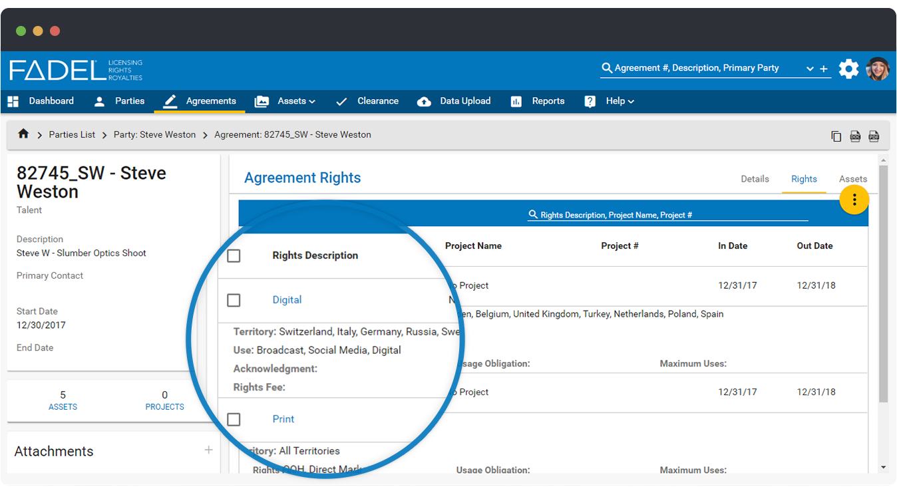Viewport: 897px width, 487px height.
Task: Open the Assets tab of Agreement Rights
Action: 853,179
